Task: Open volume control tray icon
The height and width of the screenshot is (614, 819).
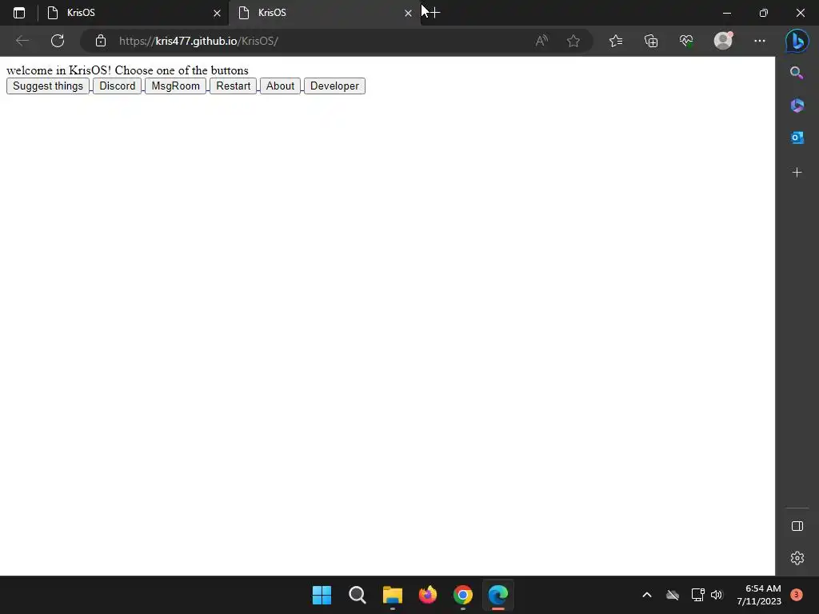Action: tap(717, 595)
